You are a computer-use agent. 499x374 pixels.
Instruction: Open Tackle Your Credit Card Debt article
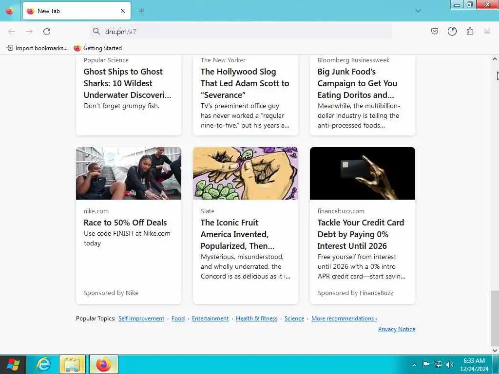click(361, 234)
